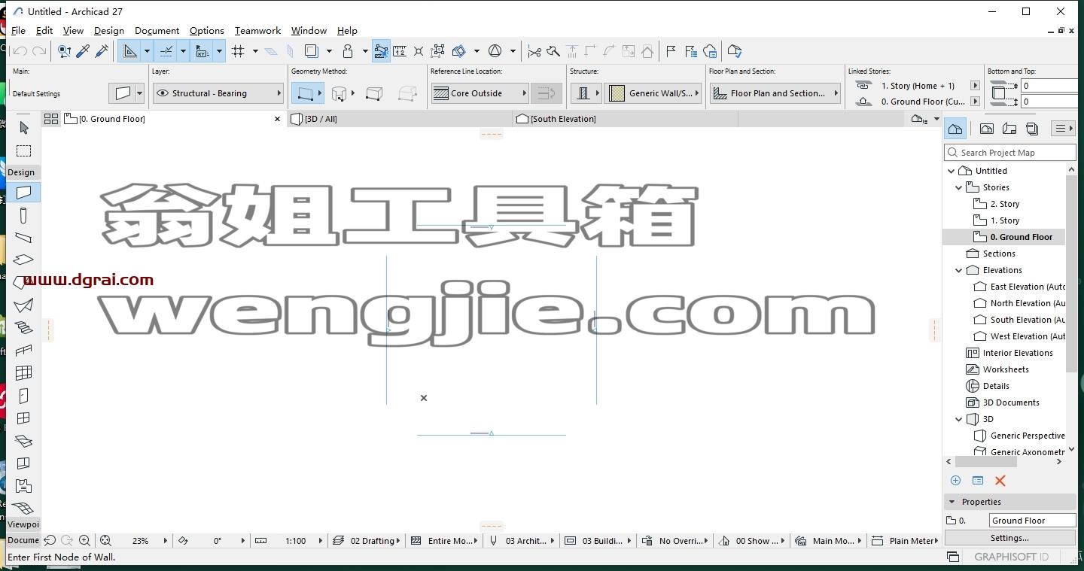Image resolution: width=1084 pixels, height=571 pixels.
Task: Select the Zone tool
Action: click(x=23, y=486)
